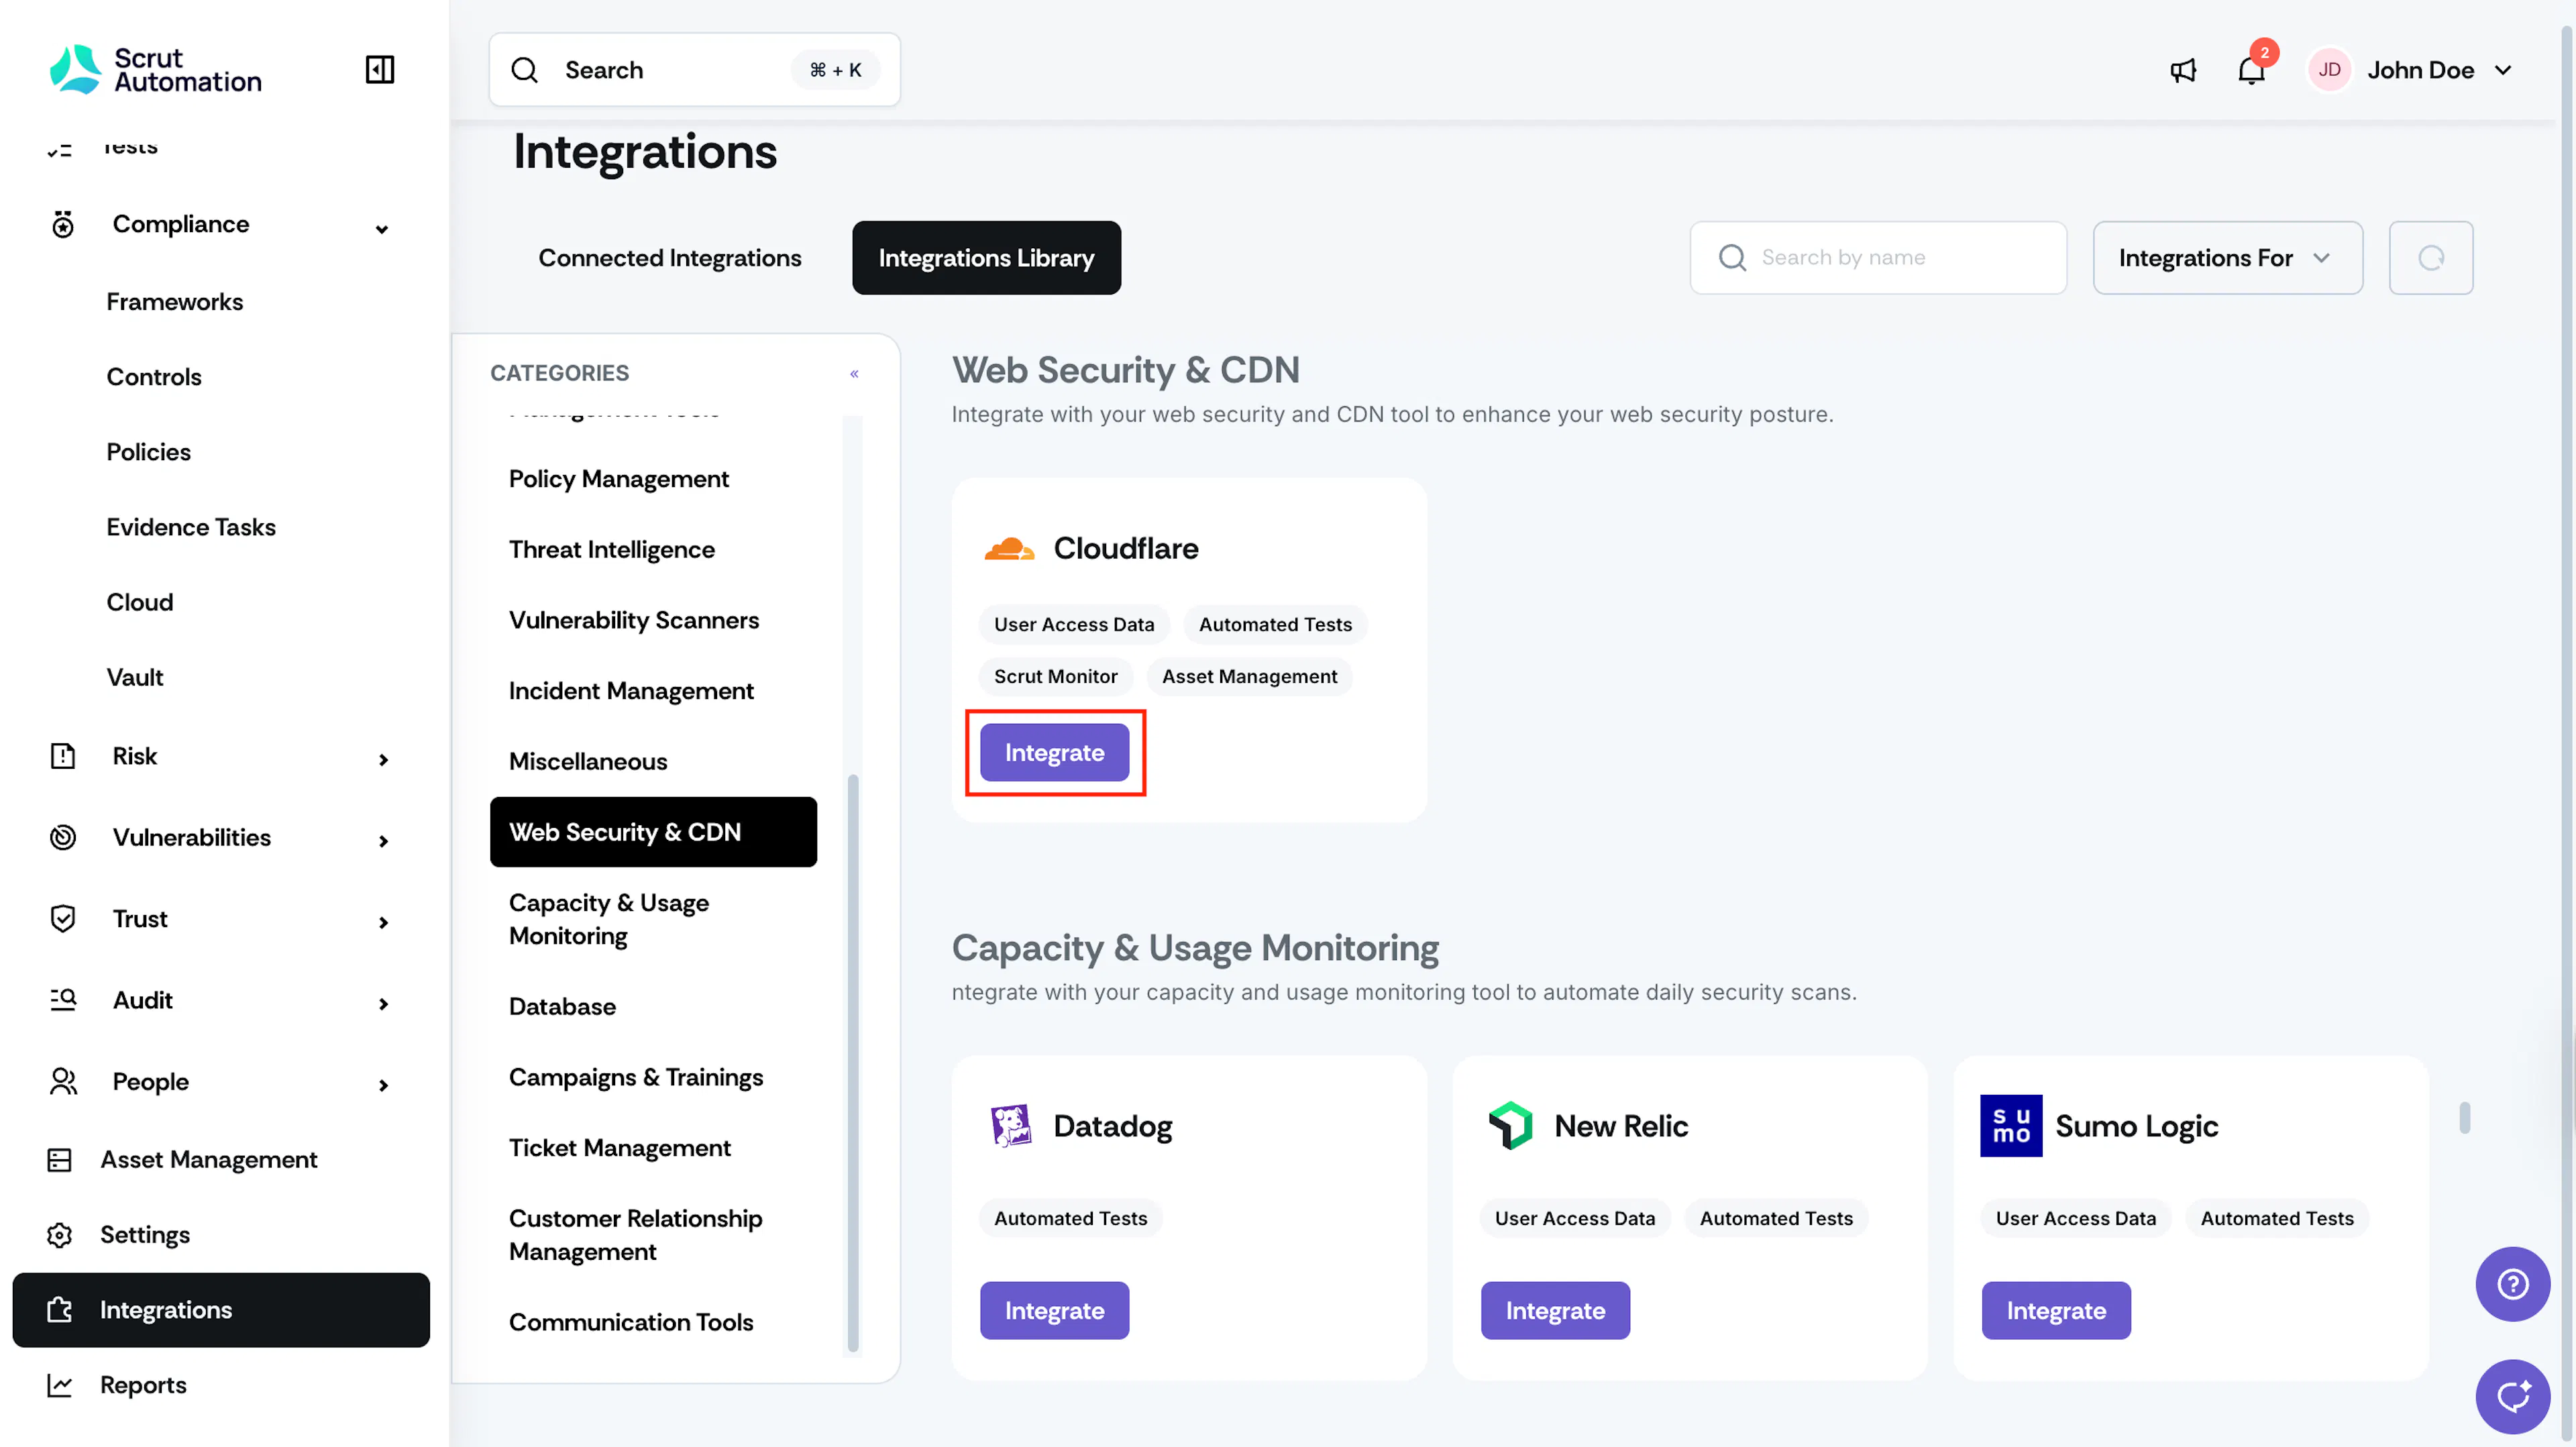Open the announcements megaphone icon
This screenshot has width=2576, height=1447.
click(2183, 70)
